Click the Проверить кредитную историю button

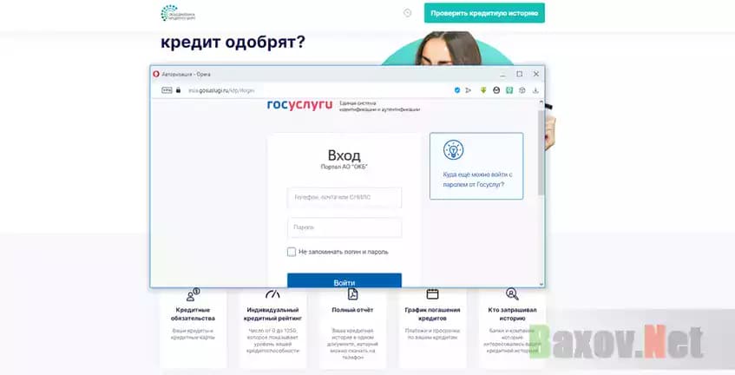tap(484, 13)
